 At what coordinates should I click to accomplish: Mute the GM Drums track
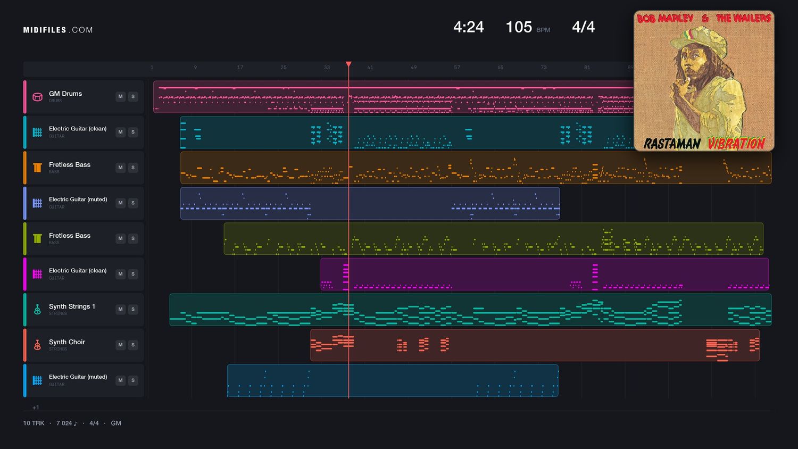pyautogui.click(x=121, y=97)
